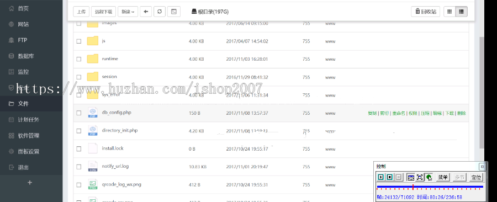This screenshot has height=202, width=497.
Task: Click the install.lock blank file icon
Action: point(93,148)
